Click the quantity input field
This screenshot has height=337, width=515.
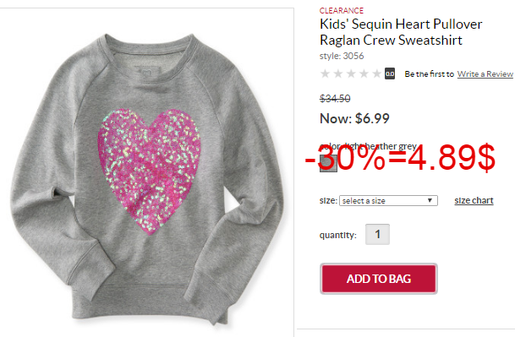point(377,234)
